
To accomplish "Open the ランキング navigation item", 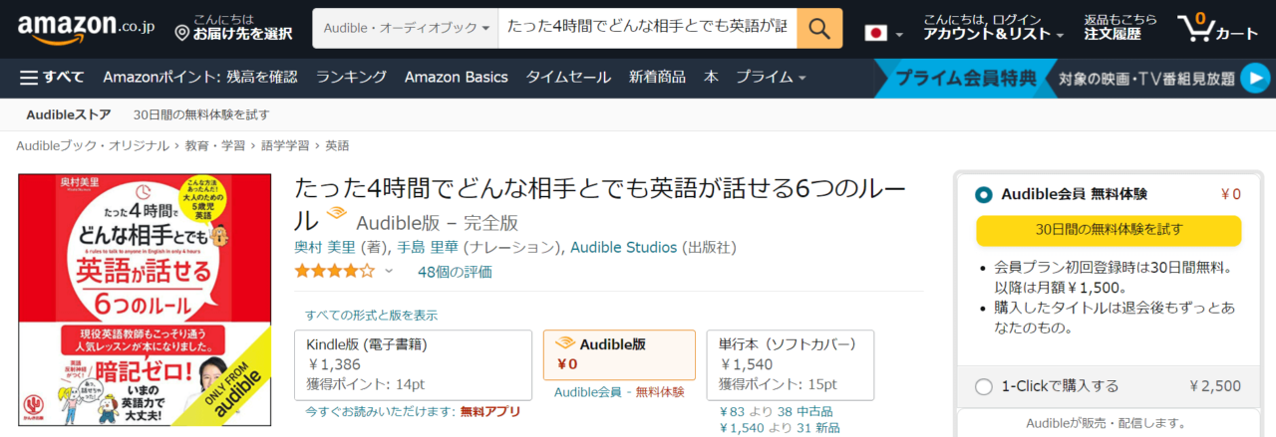I will click(351, 78).
